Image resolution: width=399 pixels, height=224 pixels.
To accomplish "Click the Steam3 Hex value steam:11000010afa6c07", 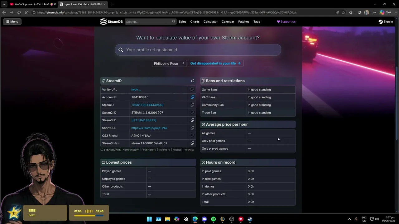I will click(x=149, y=143).
